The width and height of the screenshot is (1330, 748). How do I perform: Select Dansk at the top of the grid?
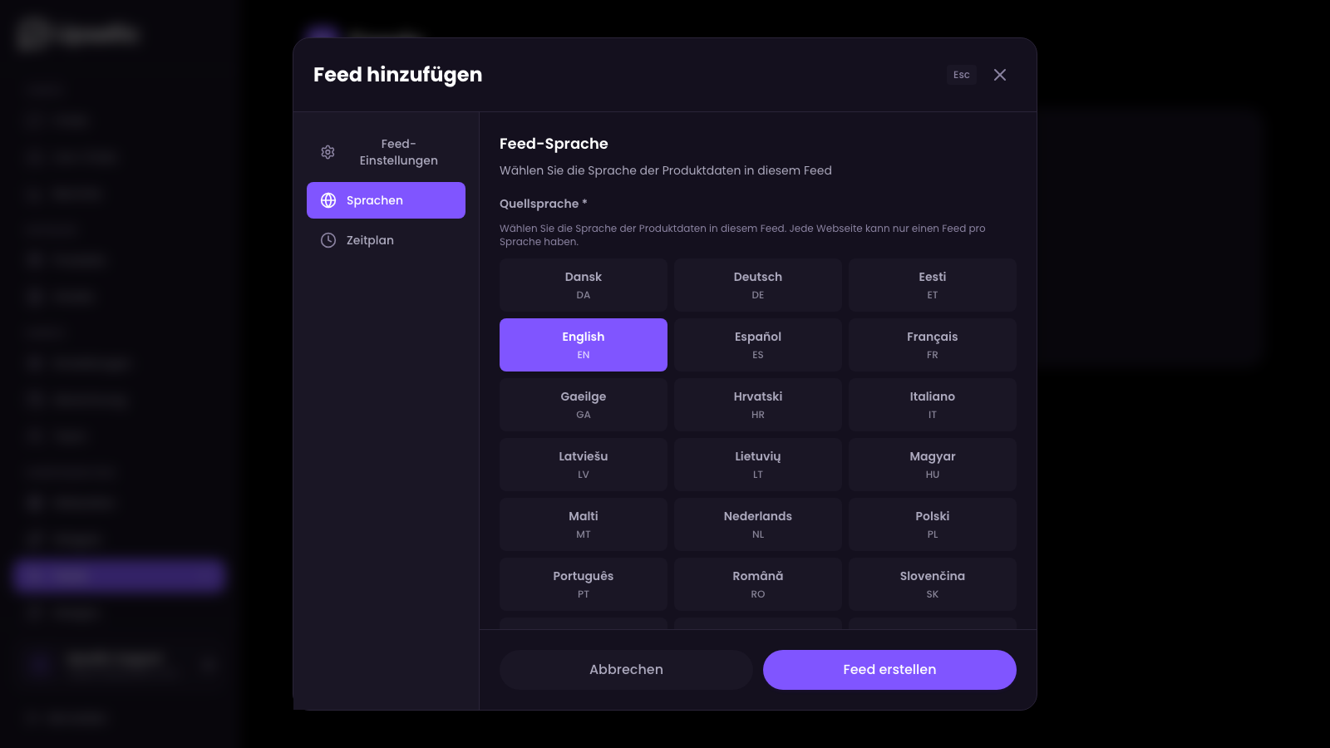click(x=583, y=284)
